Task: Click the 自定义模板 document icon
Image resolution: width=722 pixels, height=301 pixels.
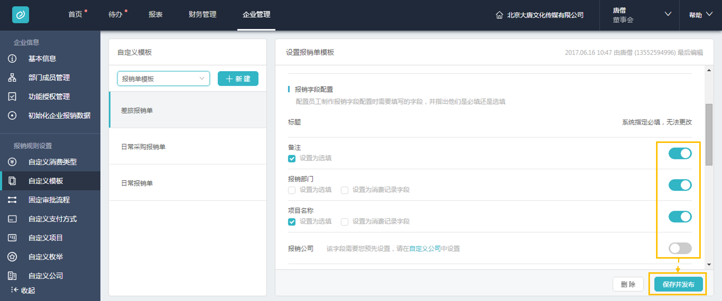Action: coord(12,181)
